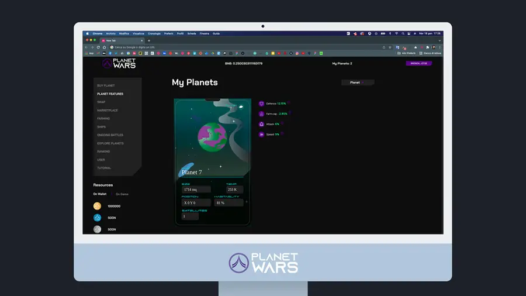
Task: Open Explore Planets in the sidebar
Action: point(110,143)
